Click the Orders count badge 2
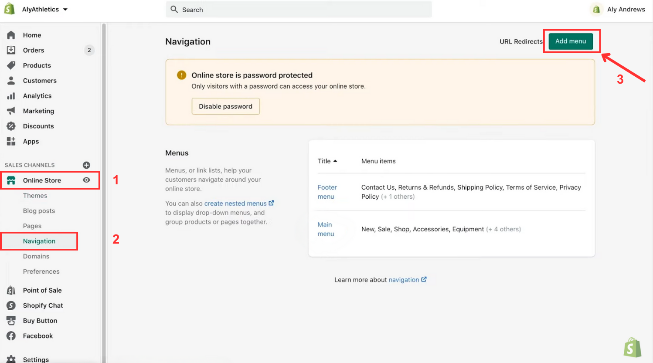 click(x=89, y=50)
